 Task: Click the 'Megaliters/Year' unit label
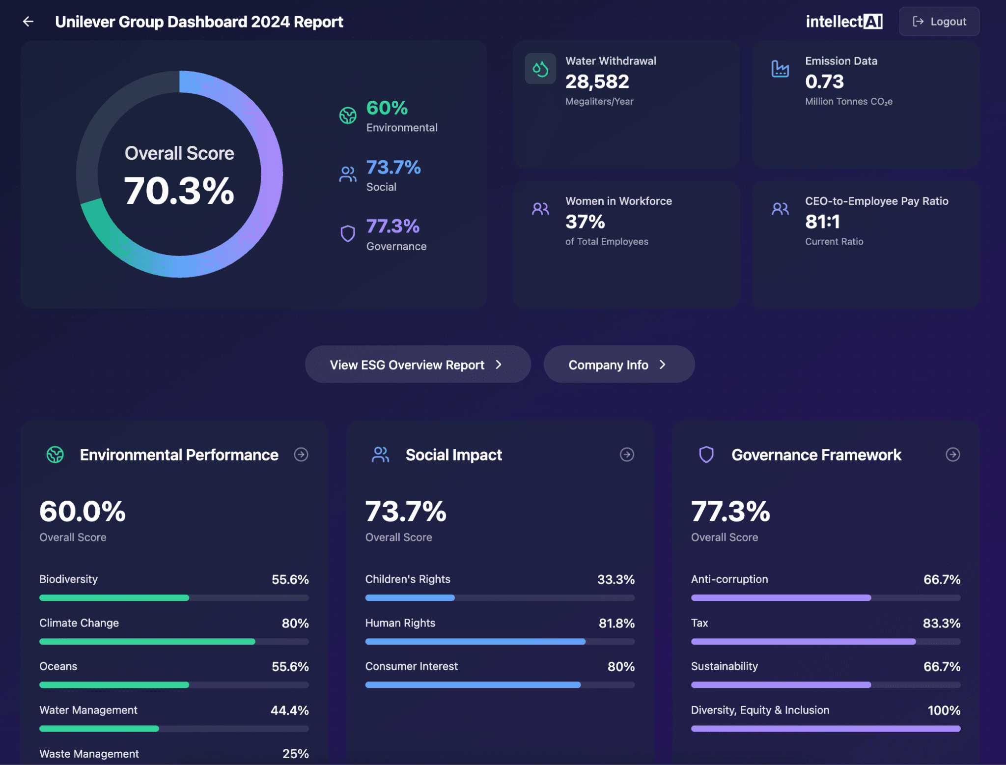tap(599, 101)
